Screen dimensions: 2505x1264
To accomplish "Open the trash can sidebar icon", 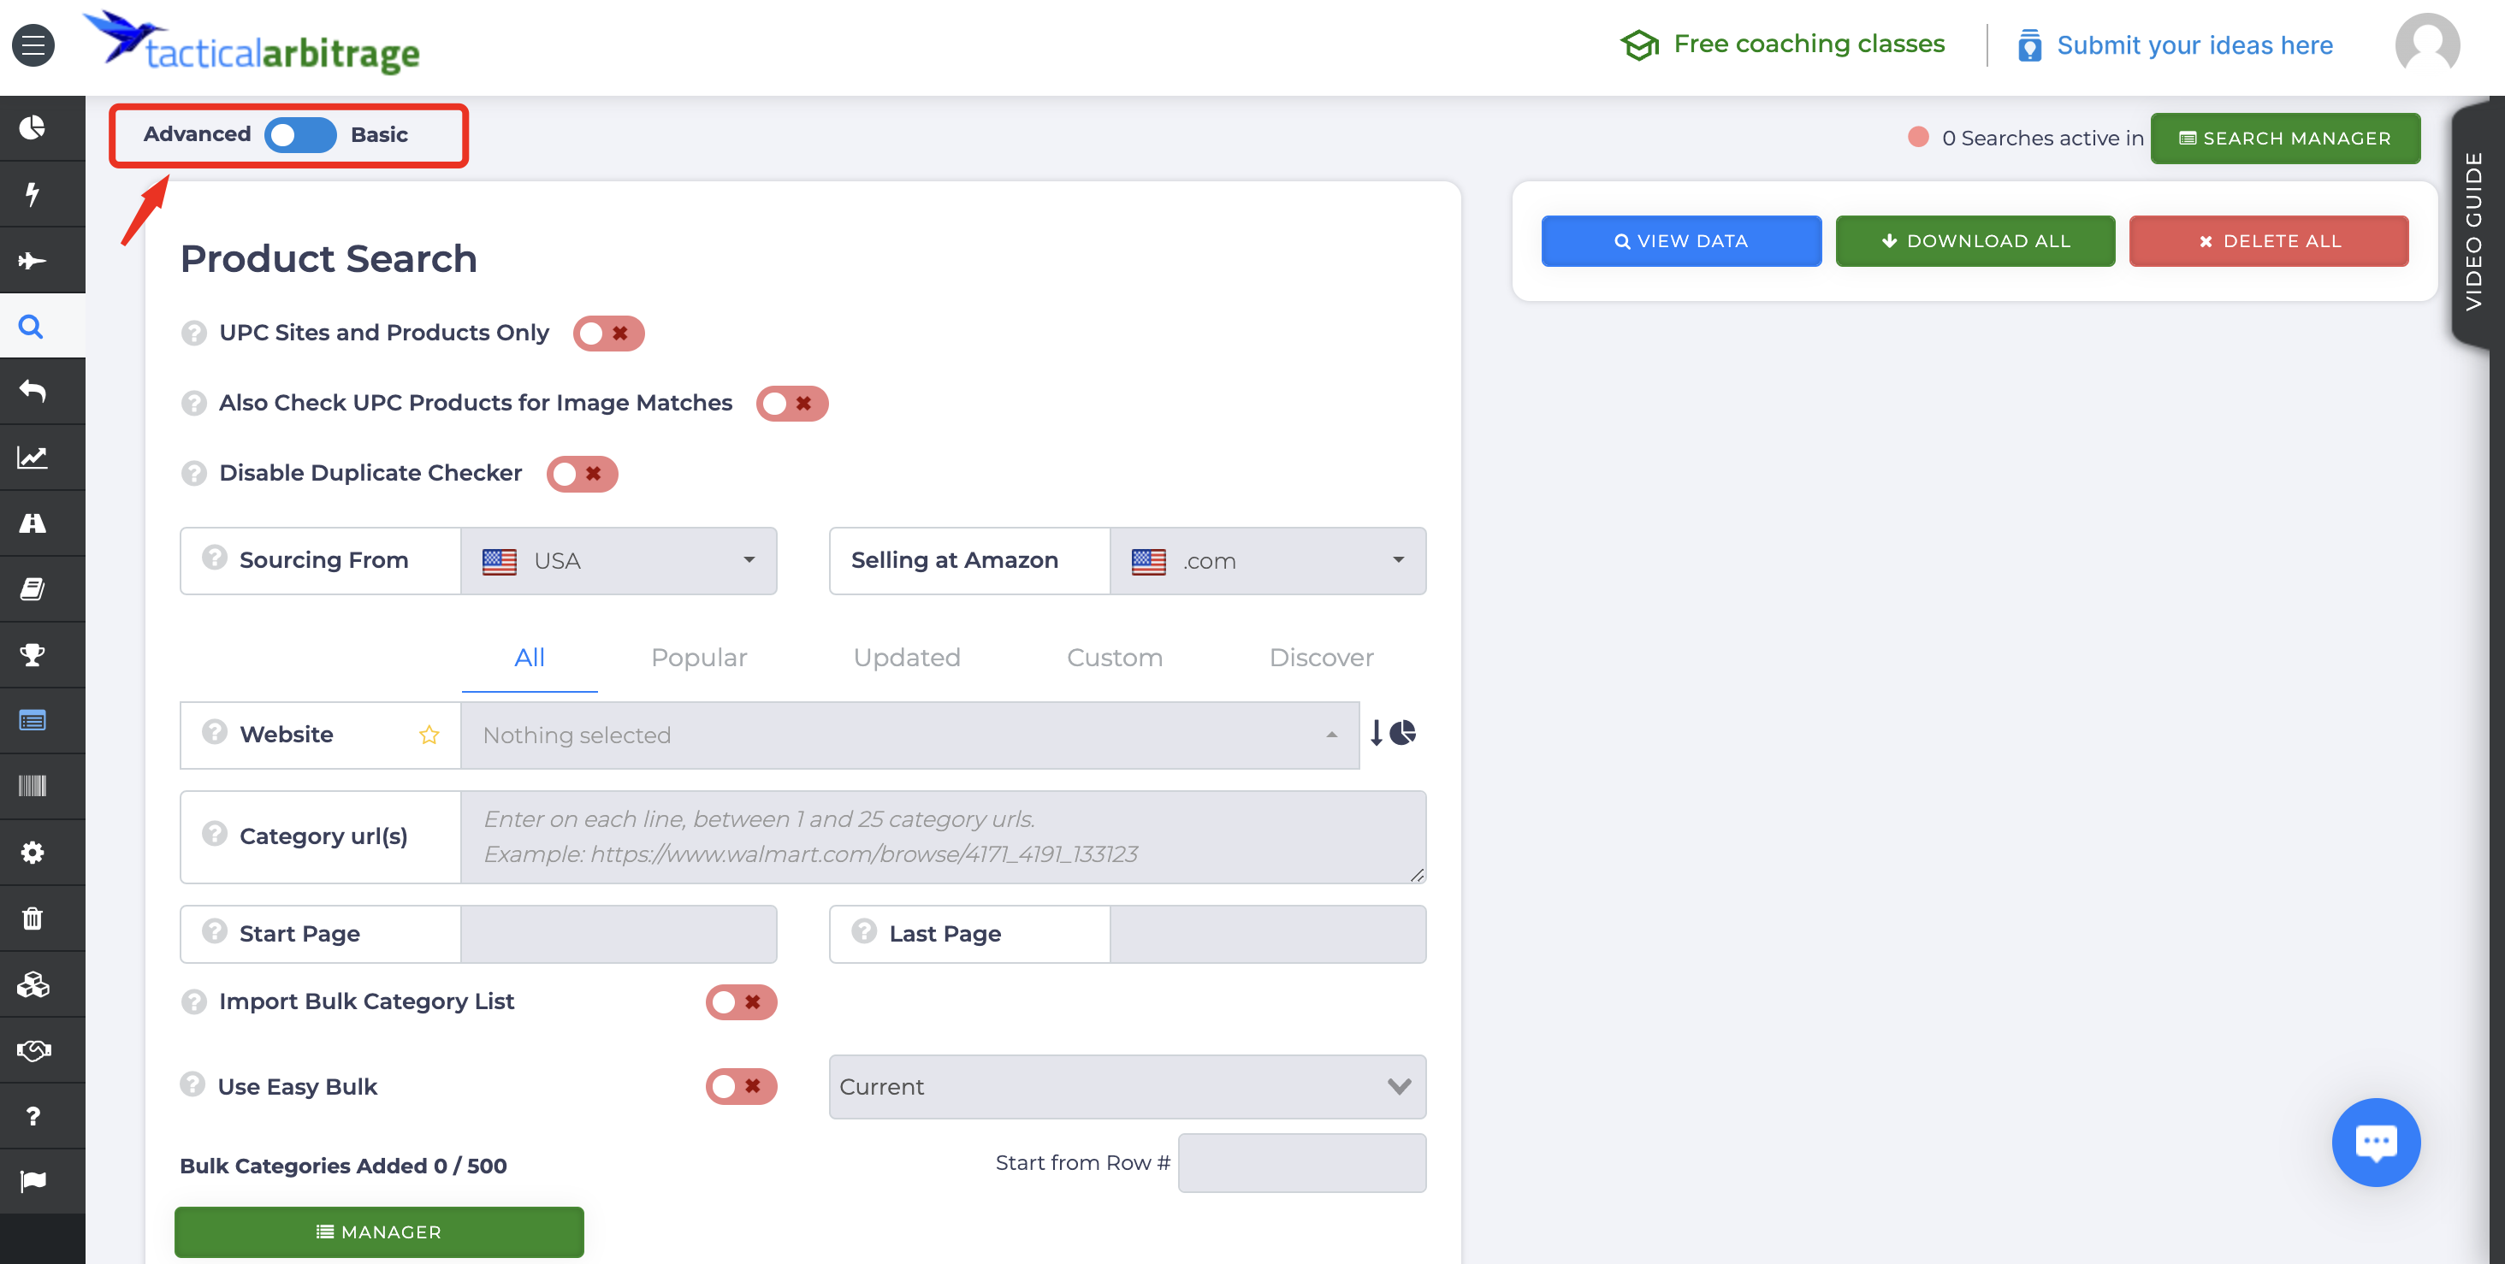I will point(33,918).
